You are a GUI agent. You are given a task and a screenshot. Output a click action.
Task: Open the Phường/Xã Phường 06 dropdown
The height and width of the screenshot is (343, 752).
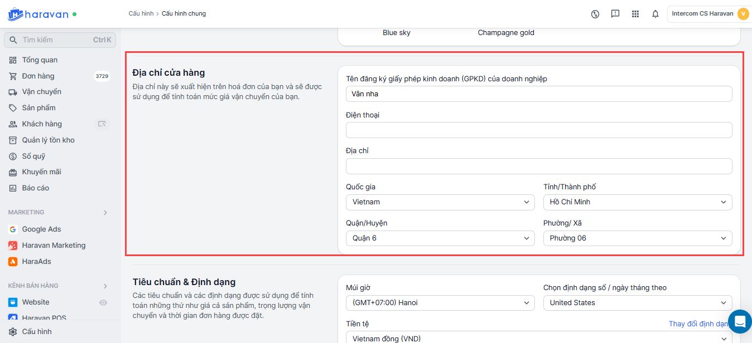pos(638,238)
